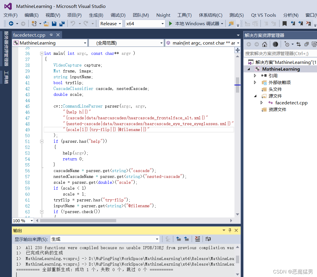The width and height of the screenshot is (317, 277).
Task: Expand the facedetect.cpp tree node
Action: click(x=262, y=103)
